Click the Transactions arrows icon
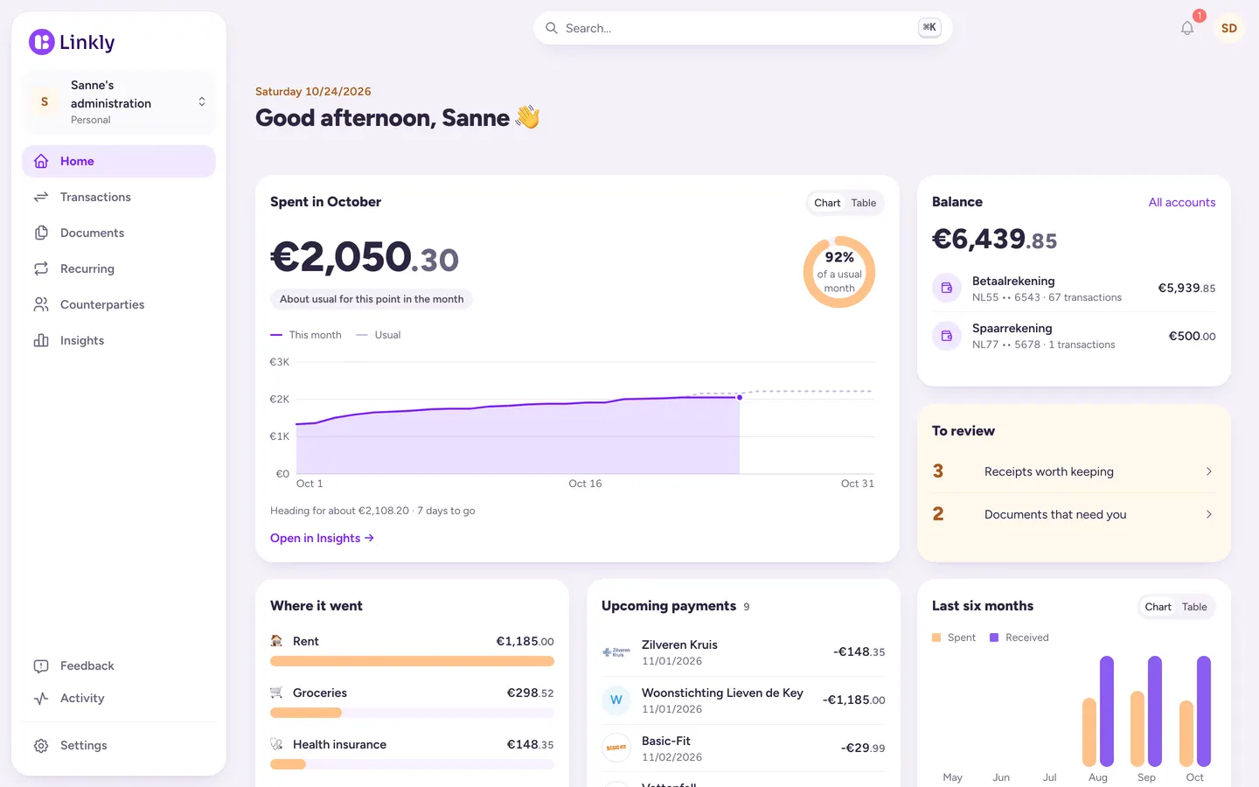 click(41, 197)
